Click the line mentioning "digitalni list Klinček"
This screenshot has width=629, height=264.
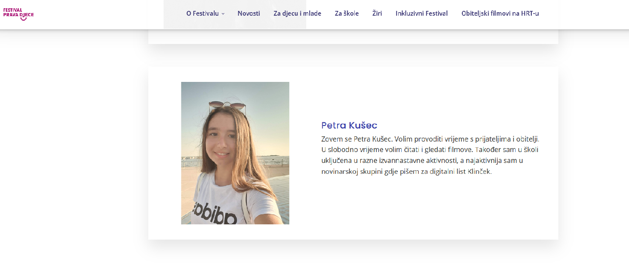[407, 172]
